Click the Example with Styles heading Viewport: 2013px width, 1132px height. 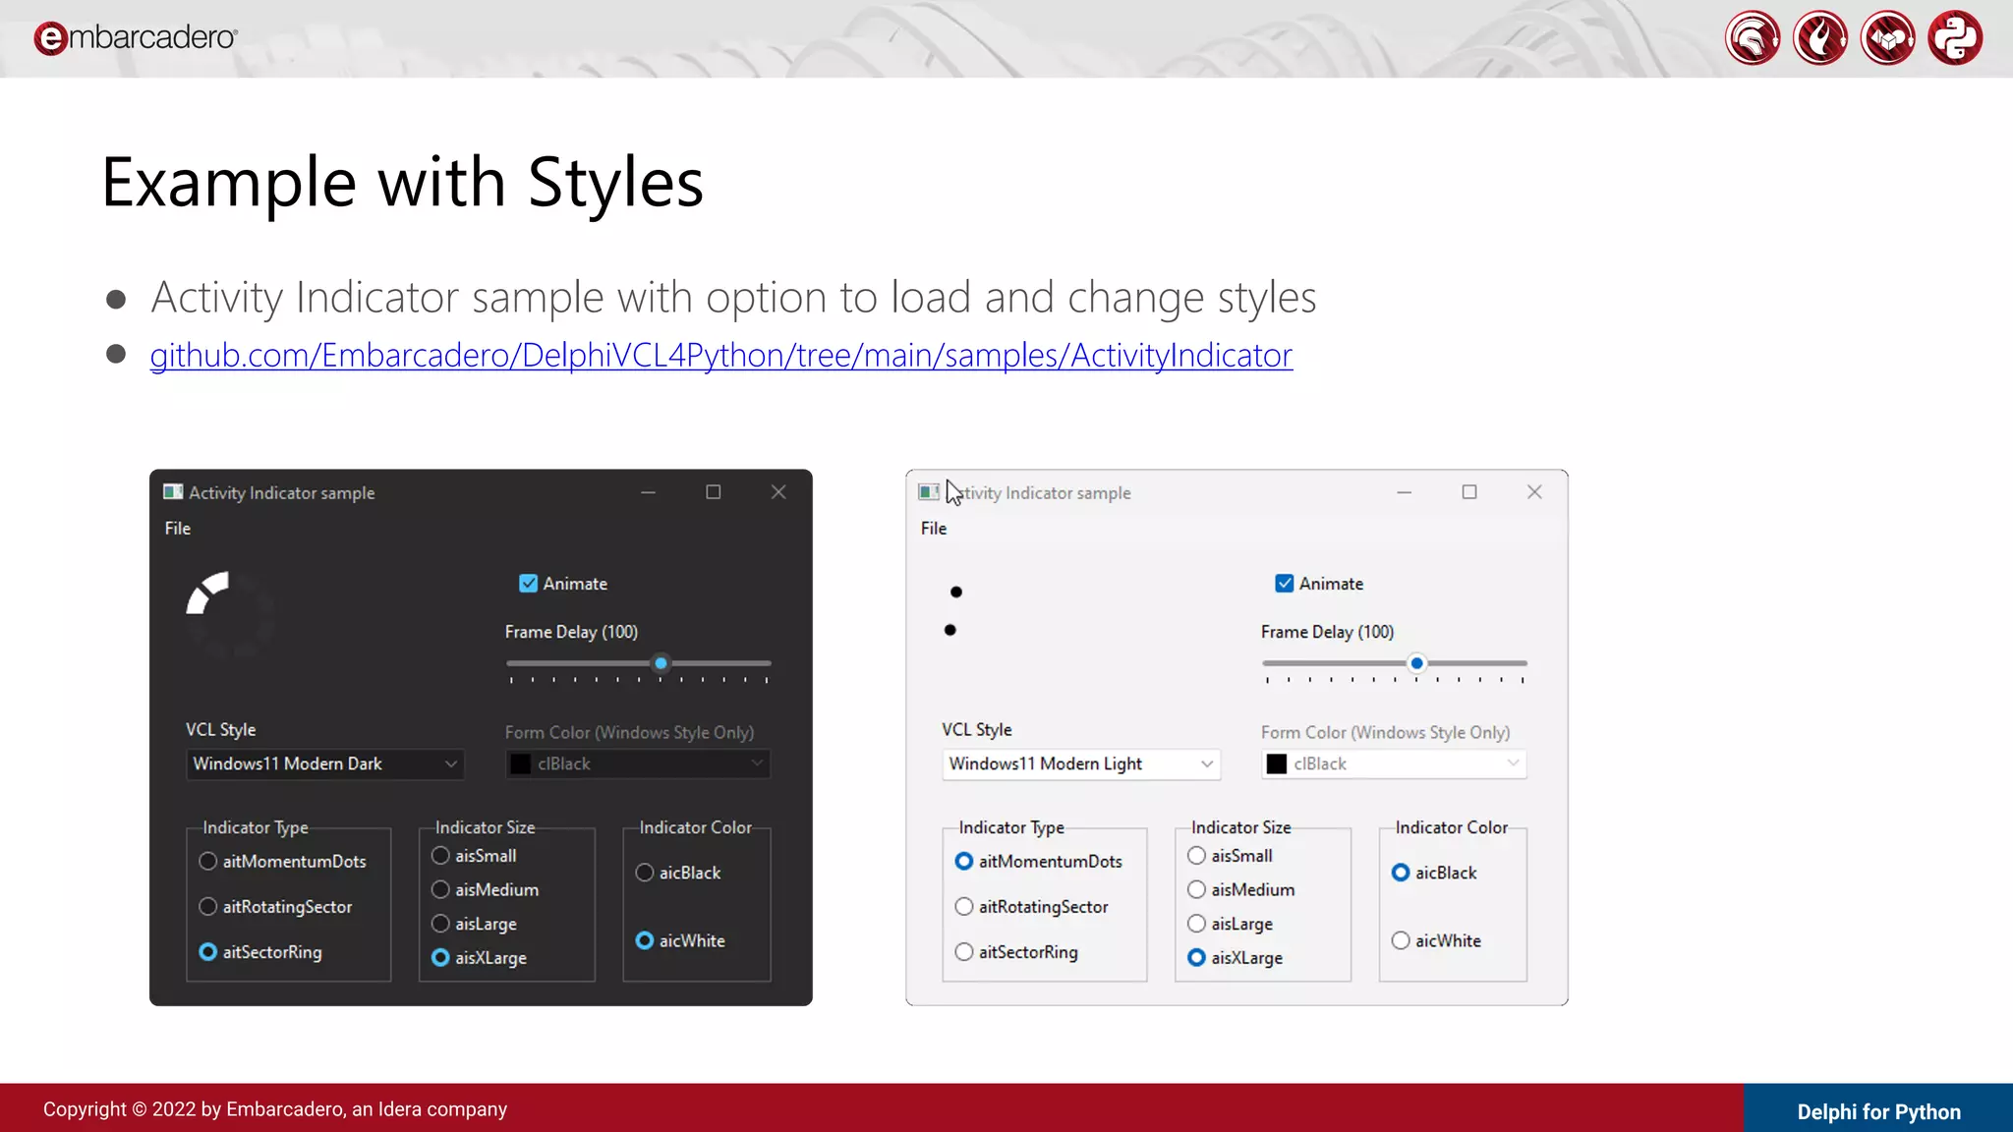[x=402, y=183]
